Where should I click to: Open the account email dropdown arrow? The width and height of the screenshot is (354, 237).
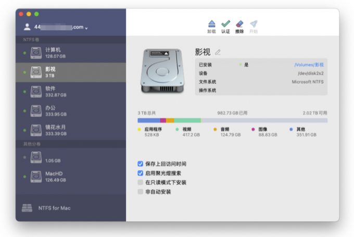(x=86, y=28)
